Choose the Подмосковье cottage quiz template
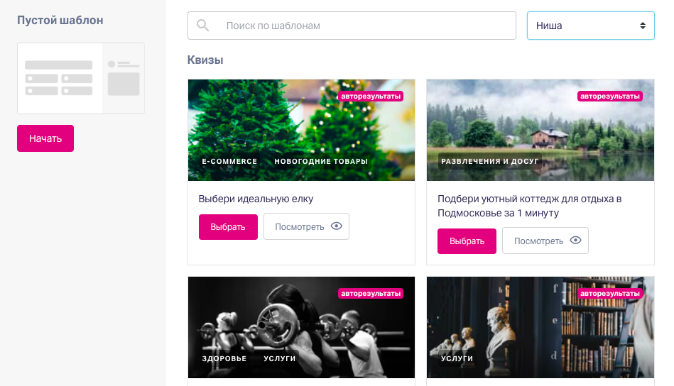The width and height of the screenshot is (674, 386). pyautogui.click(x=467, y=241)
